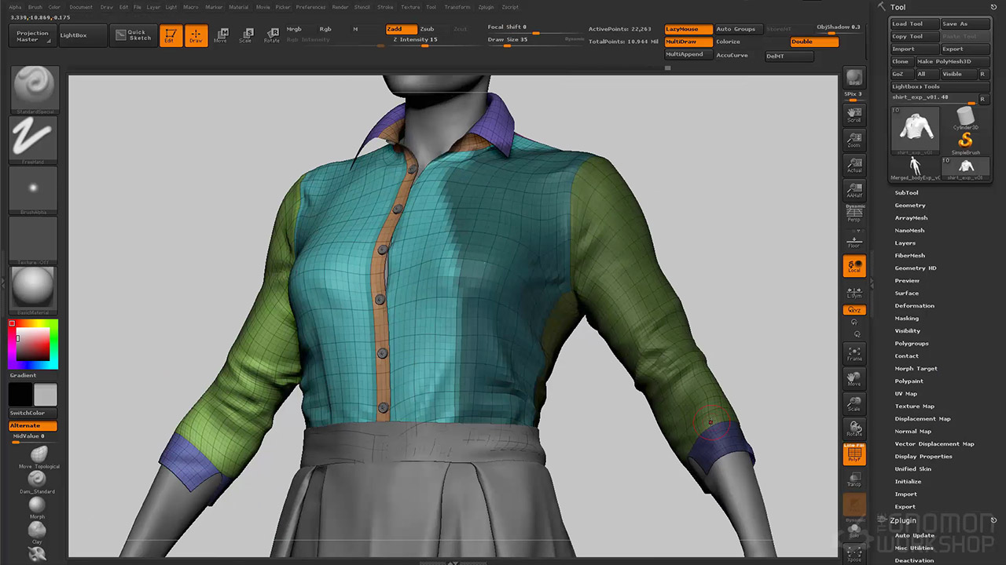Expand the Polygroups section
Screen dimensions: 1006x565
[911, 344]
